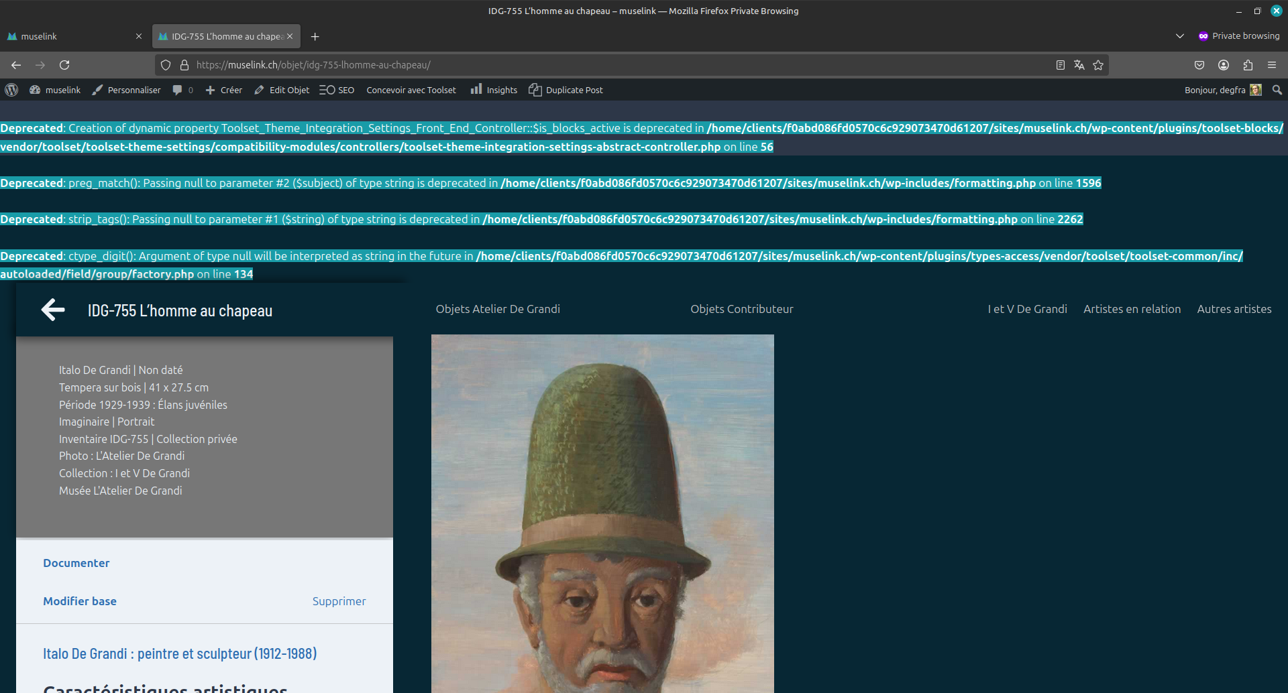Screen dimensions: 1288x693
Task: Open the Firefox account icon
Action: point(1224,65)
